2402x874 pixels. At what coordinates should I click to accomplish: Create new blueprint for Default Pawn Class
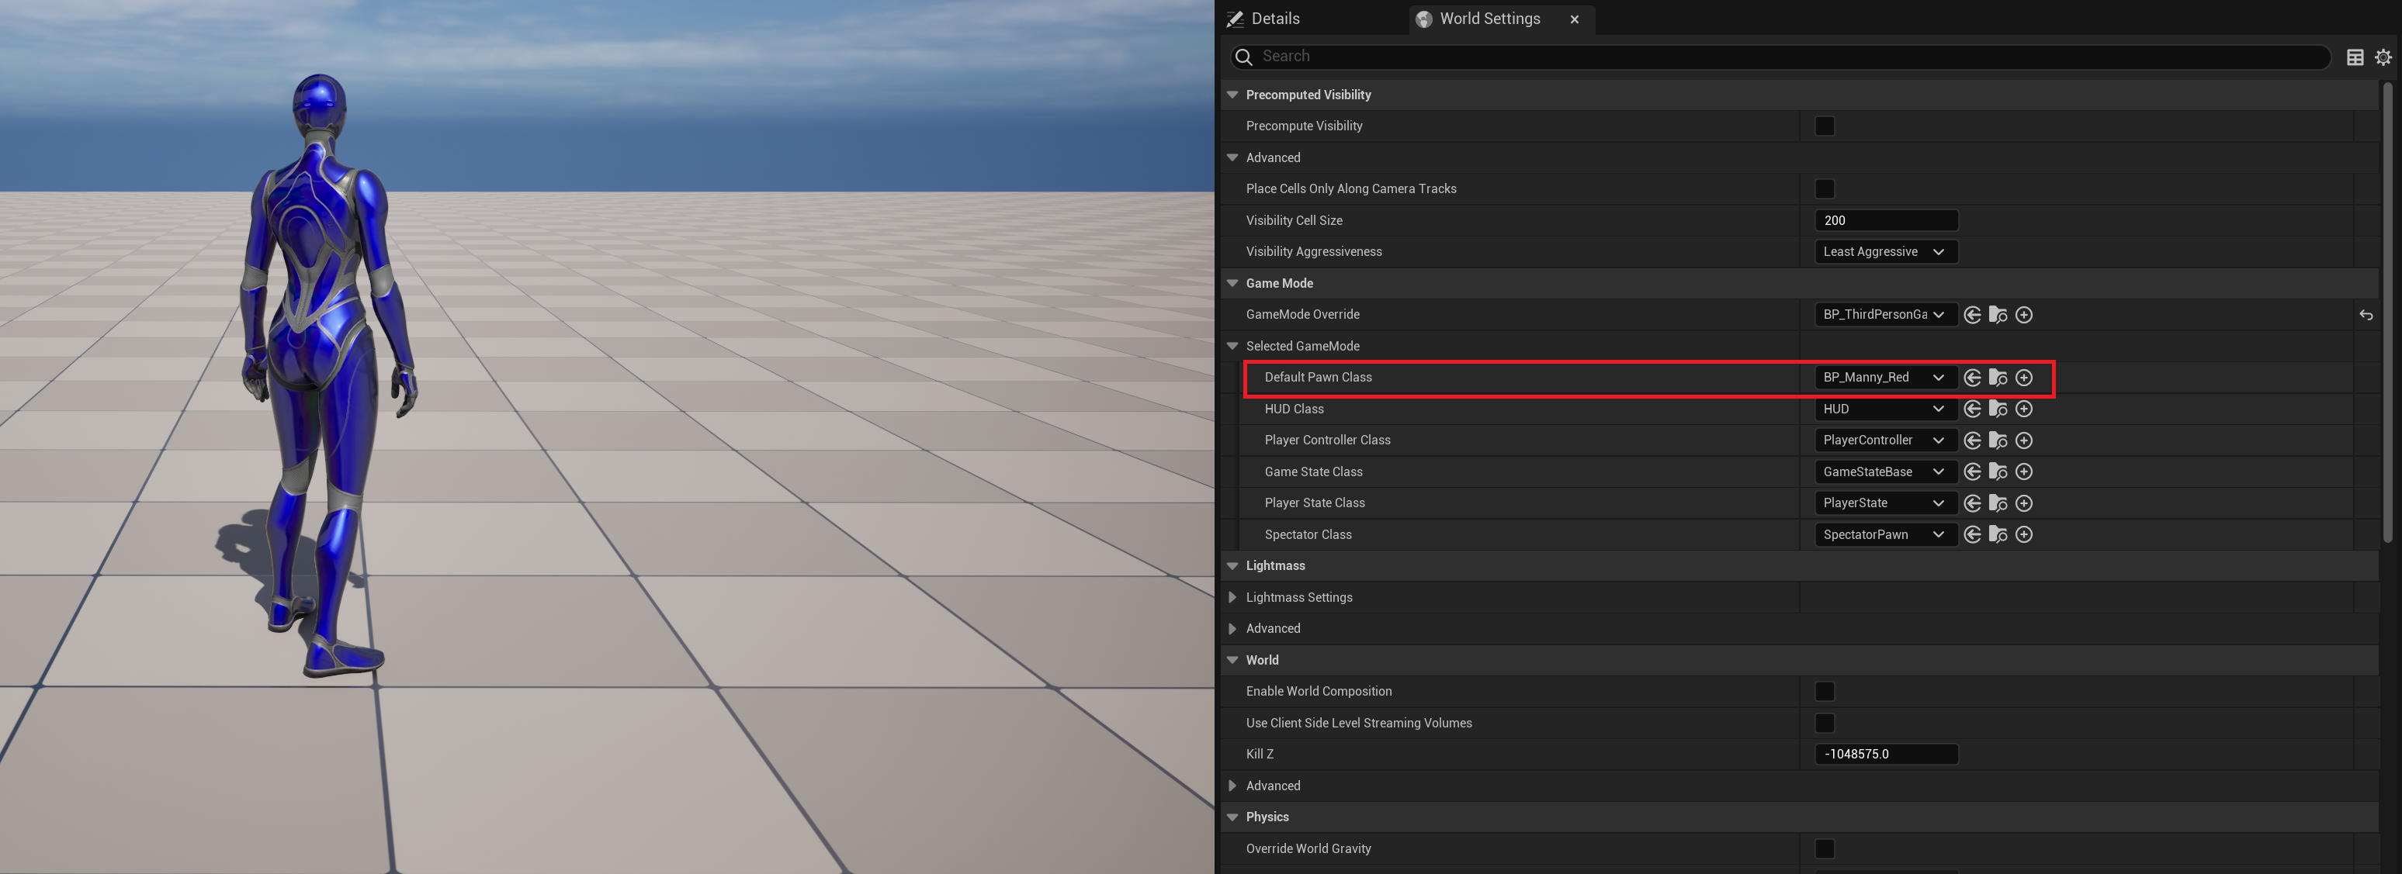coord(2023,378)
